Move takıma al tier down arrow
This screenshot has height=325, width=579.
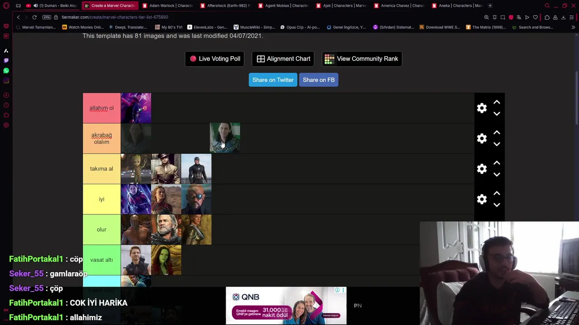[497, 174]
